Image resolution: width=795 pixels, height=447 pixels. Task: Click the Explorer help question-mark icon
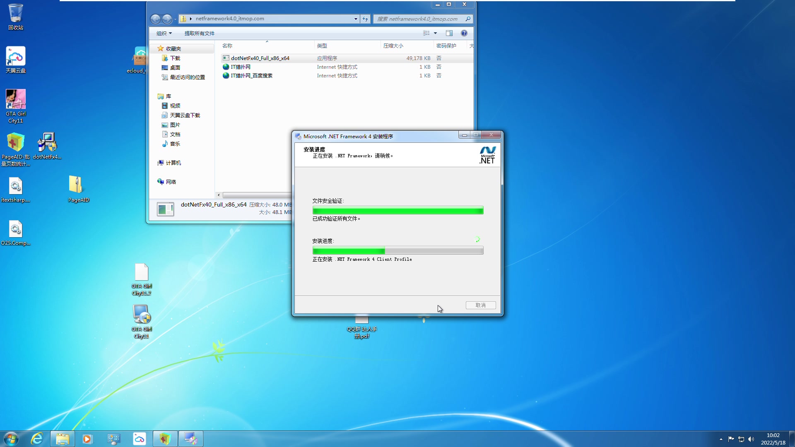(x=464, y=33)
